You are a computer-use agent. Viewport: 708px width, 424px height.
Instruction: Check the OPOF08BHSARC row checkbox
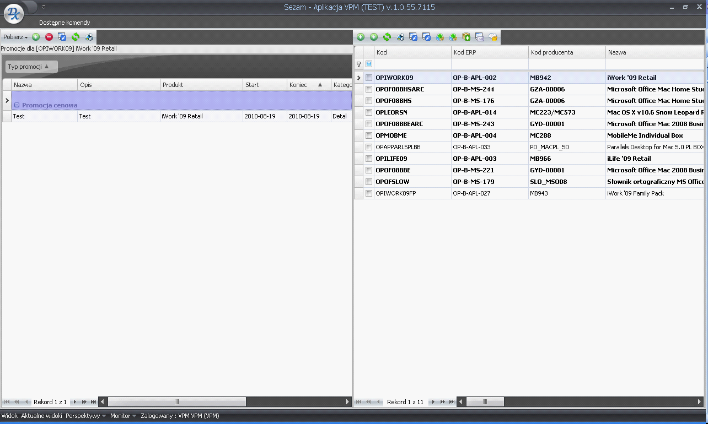tap(369, 89)
